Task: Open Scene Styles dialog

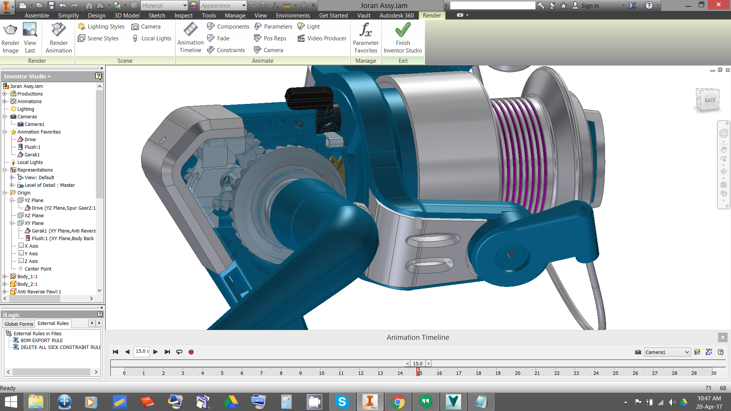Action: (x=98, y=38)
